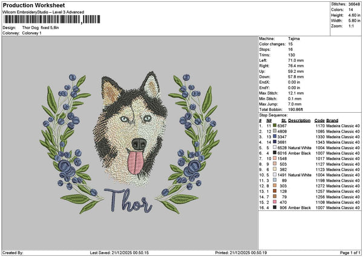Click thread code '1108' in stop 15
This screenshot has height=257, width=363.
click(320, 202)
